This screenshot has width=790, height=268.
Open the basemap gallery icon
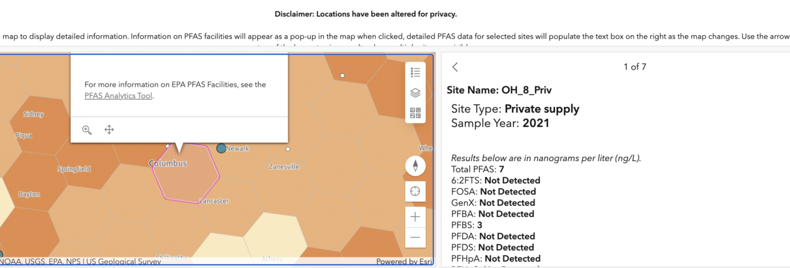[415, 113]
